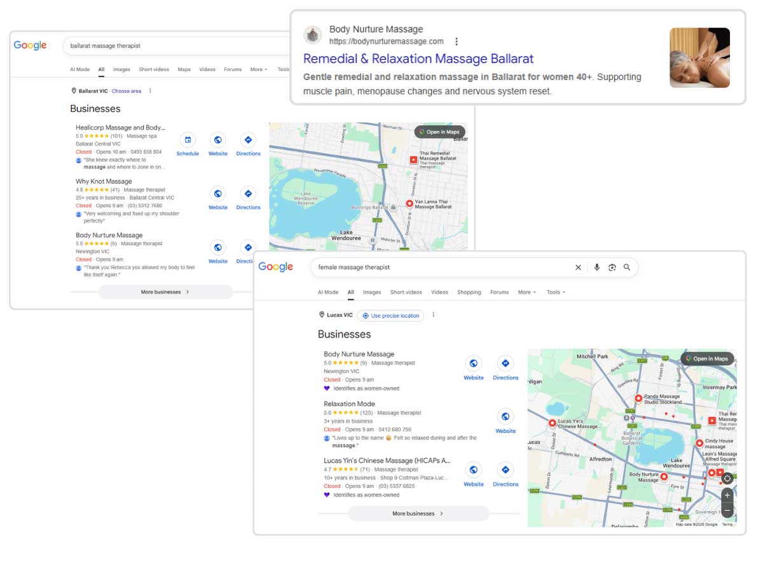Expand More dropdown in female massage therapist tabs
The width and height of the screenshot is (763, 572).
(x=527, y=292)
